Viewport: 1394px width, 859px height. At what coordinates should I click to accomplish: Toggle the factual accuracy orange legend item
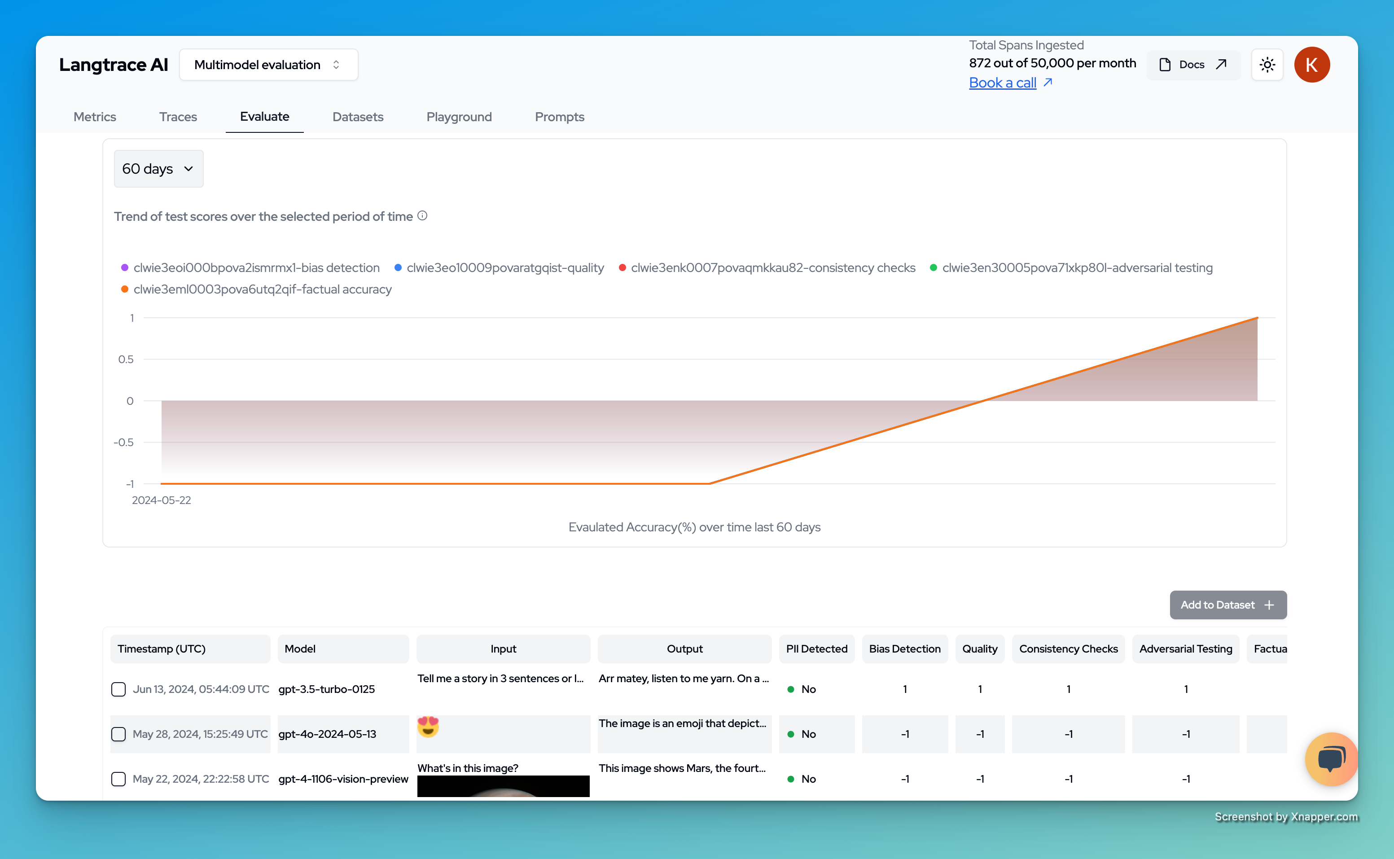click(262, 289)
